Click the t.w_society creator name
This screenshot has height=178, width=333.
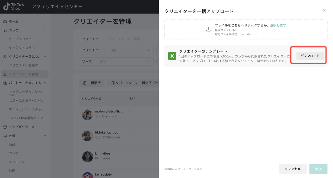click(x=103, y=174)
